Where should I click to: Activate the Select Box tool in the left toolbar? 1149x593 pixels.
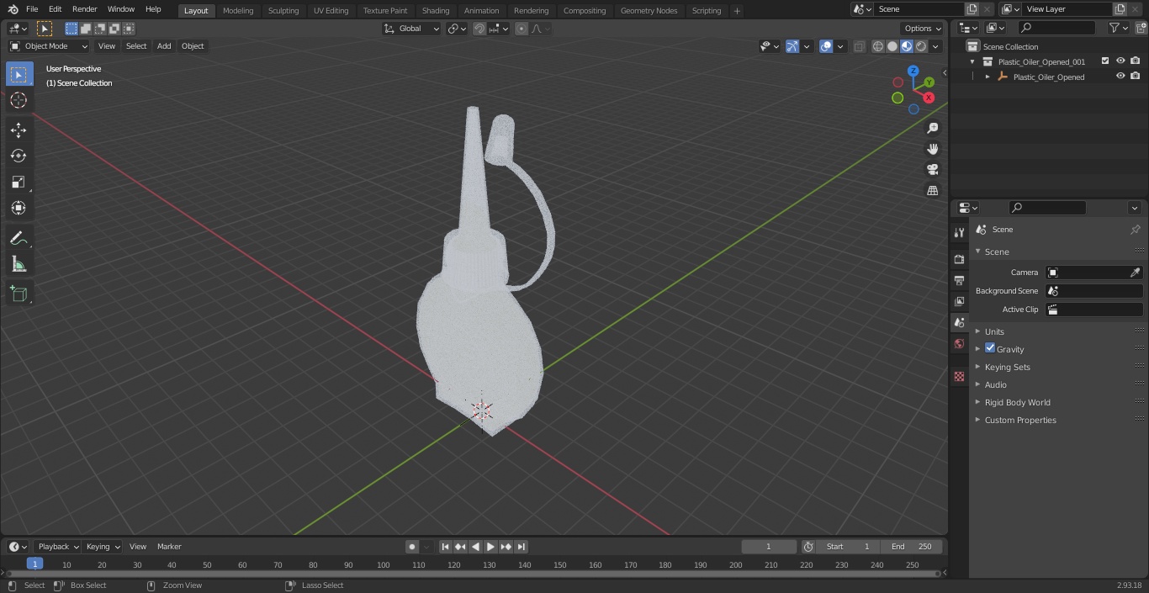(x=19, y=74)
